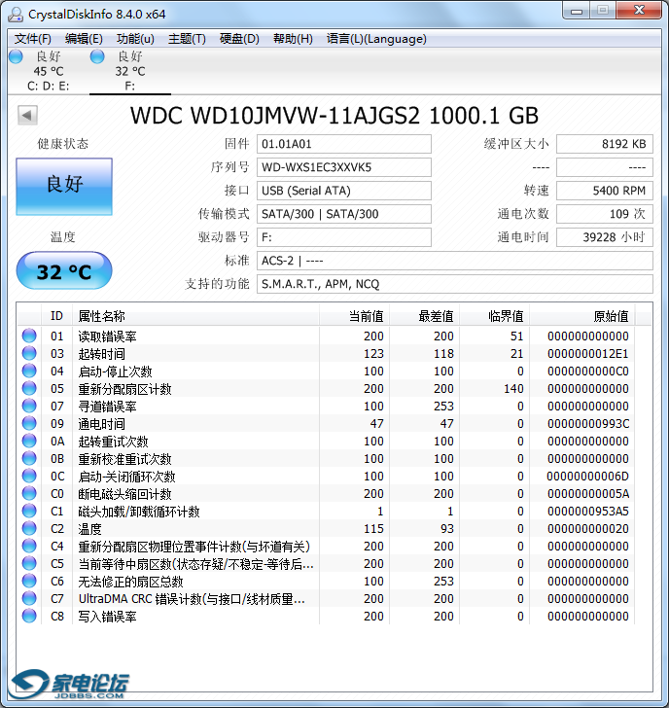This screenshot has height=708, width=669.
Task: Open the 帮助(H) menu
Action: pyautogui.click(x=293, y=39)
